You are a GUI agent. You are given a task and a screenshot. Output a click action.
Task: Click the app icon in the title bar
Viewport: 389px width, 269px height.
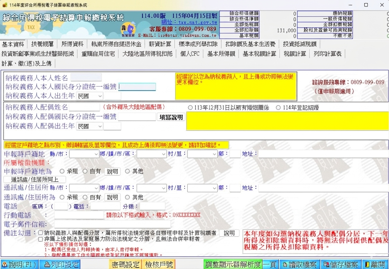pos(4,5)
